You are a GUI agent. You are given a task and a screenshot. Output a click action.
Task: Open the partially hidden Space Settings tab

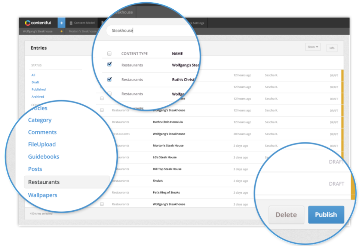tap(197, 23)
